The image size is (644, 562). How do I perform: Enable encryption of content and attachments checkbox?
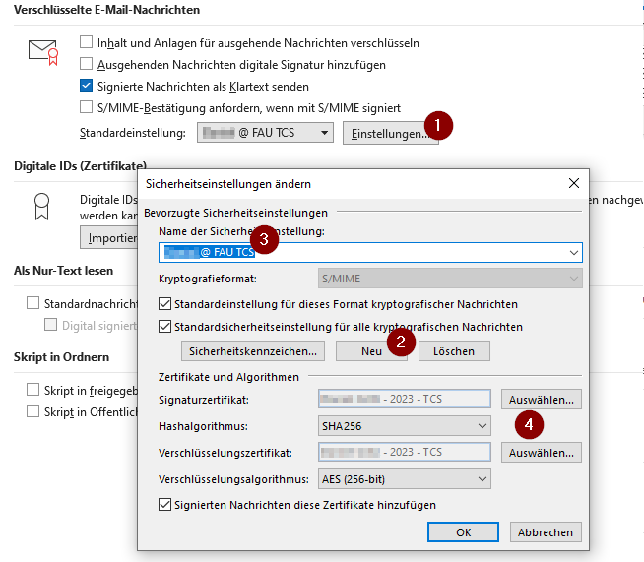87,43
